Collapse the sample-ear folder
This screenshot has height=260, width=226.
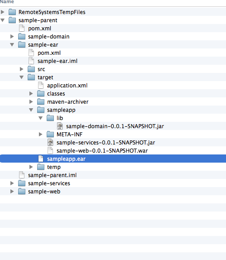click(12, 44)
